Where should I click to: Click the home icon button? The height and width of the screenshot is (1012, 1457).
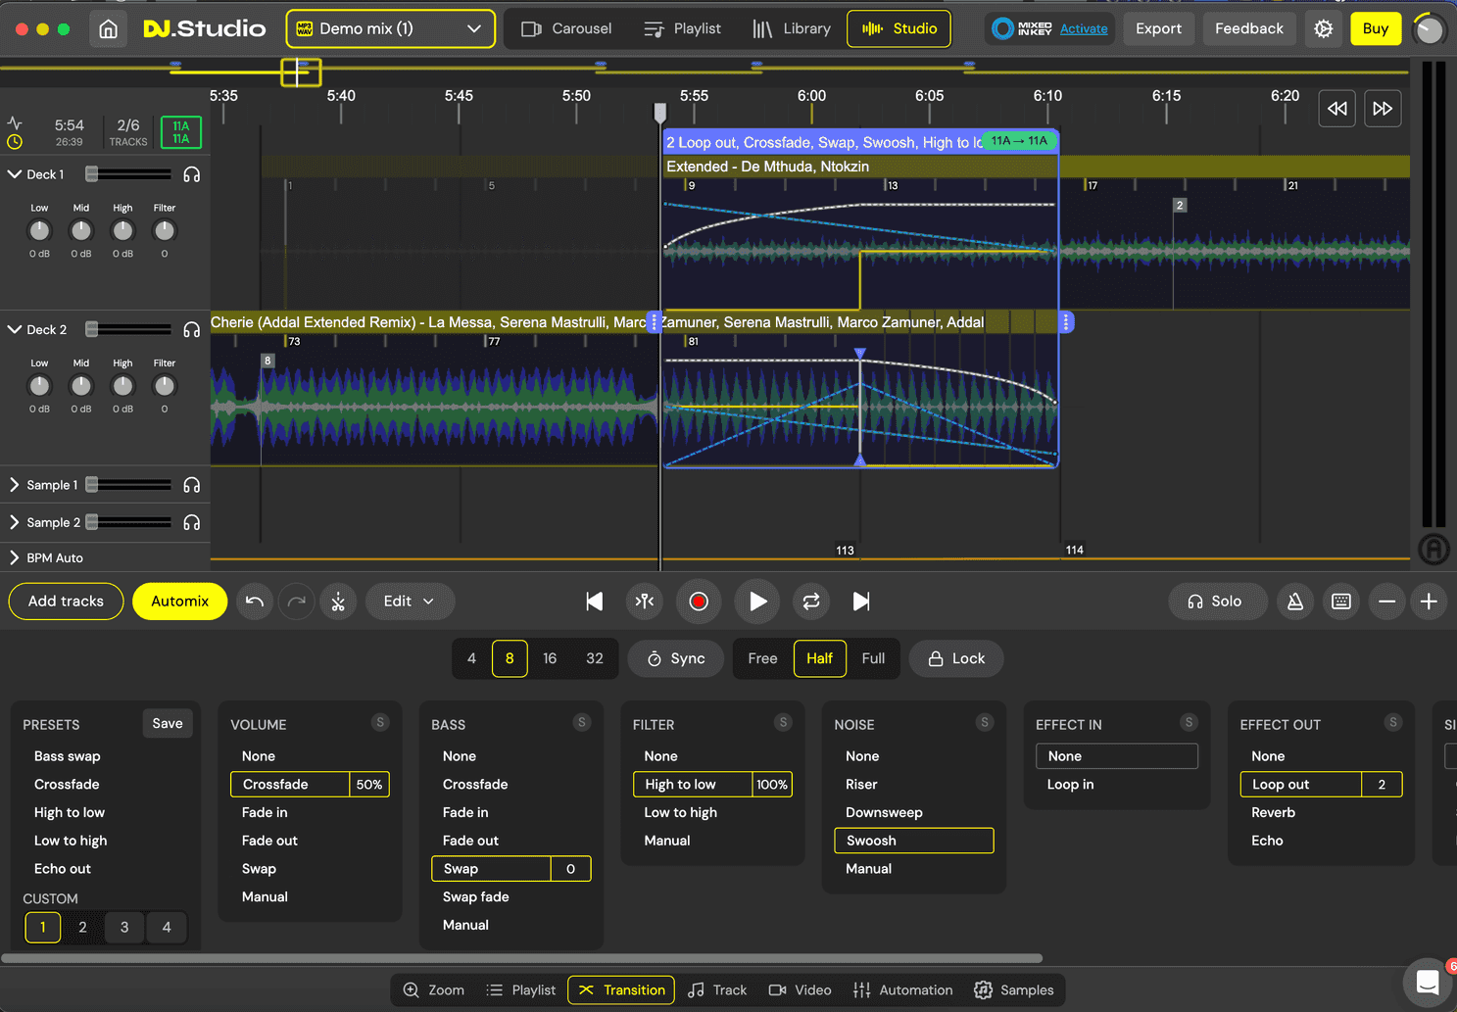click(109, 29)
